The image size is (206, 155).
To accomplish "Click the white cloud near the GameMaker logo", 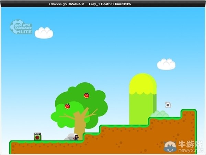I will [x=44, y=33].
